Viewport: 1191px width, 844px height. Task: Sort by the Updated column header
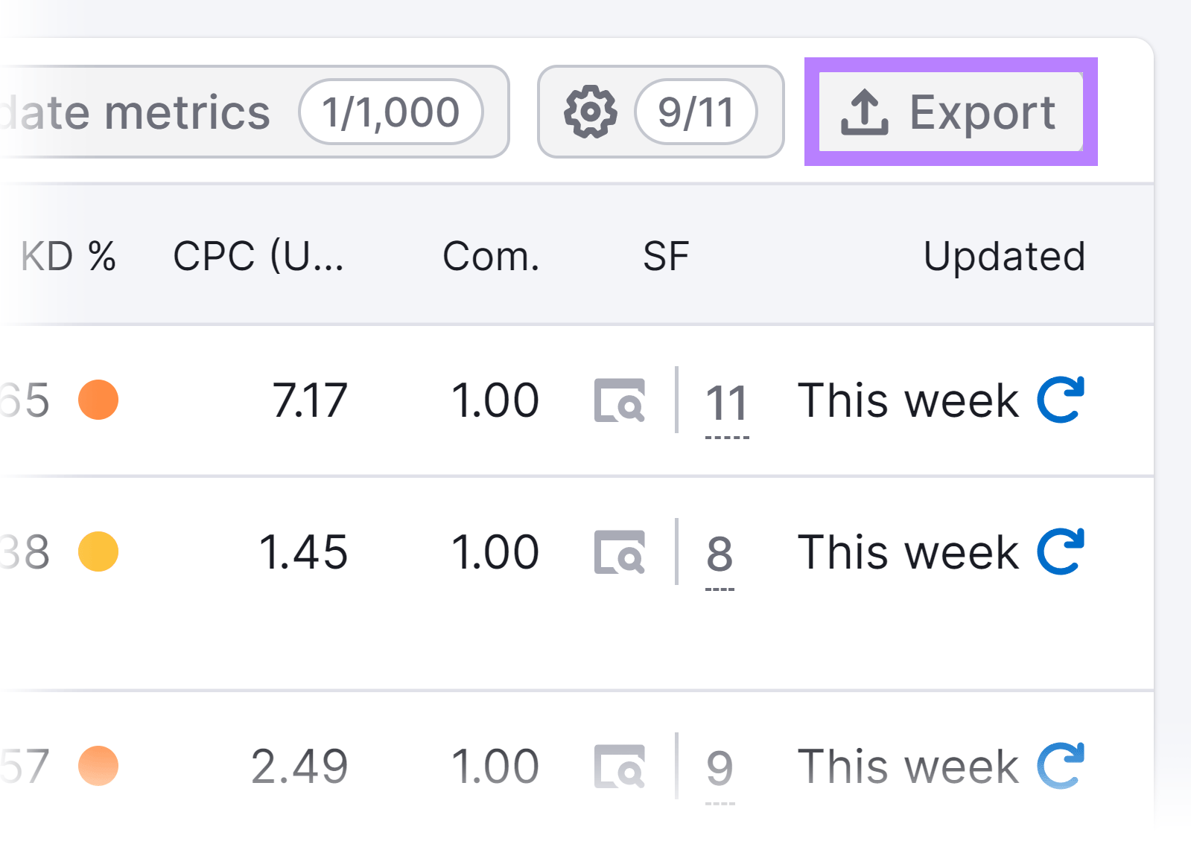point(1005,256)
